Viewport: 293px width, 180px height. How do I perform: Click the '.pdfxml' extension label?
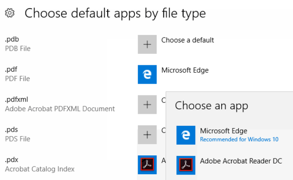17,99
